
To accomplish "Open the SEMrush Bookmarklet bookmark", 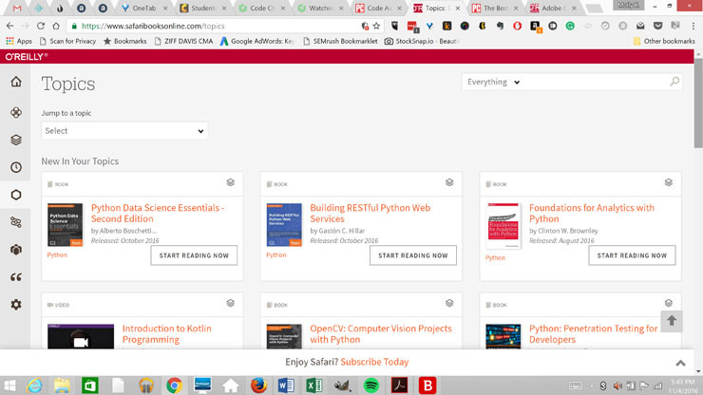I will [340, 41].
